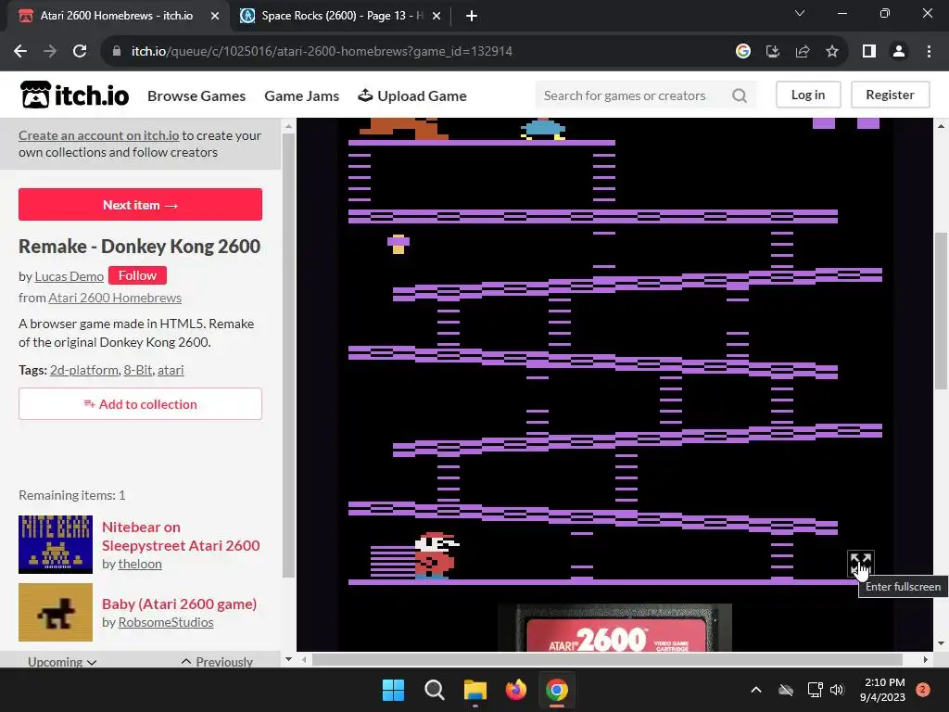Click the sidebar vertical scrollbar
This screenshot has height=712, width=949.
coord(289,354)
